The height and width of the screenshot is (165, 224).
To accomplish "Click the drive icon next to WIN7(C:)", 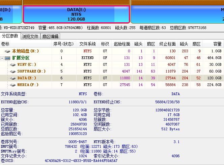I will point(13,64).
